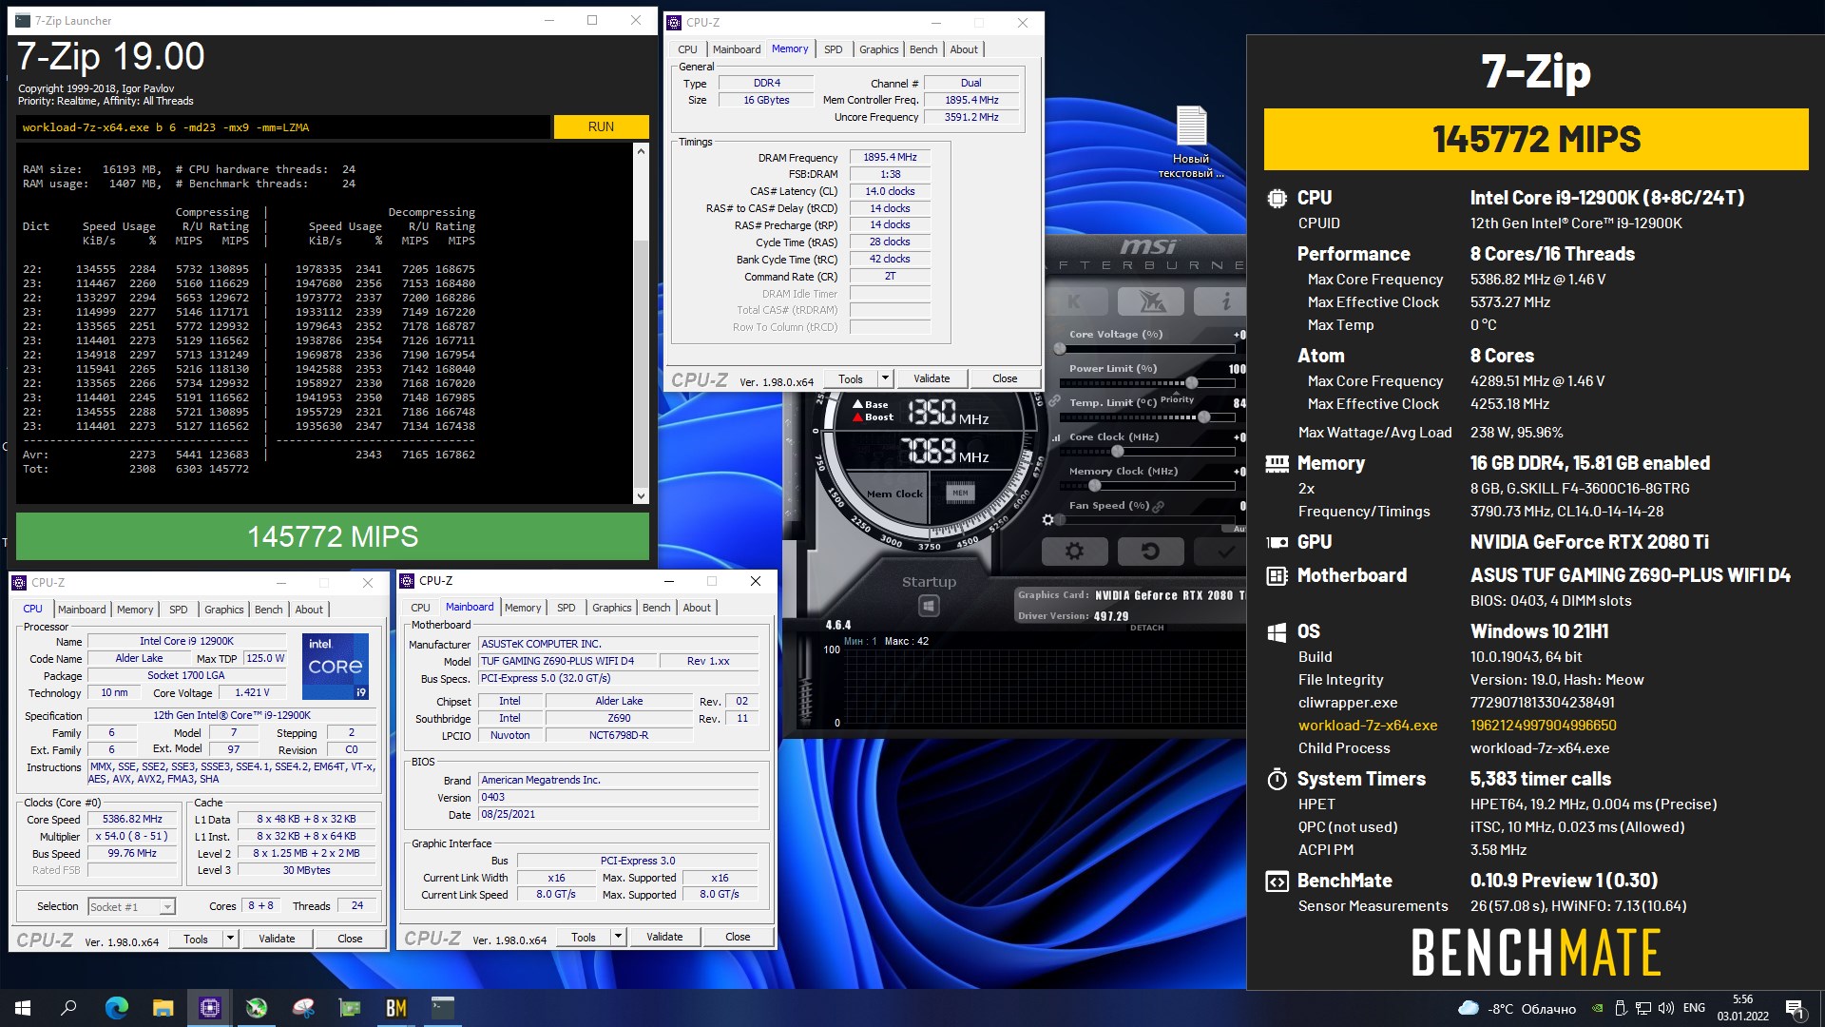Open About tab in the CPU tab CPU-Z window

309,610
